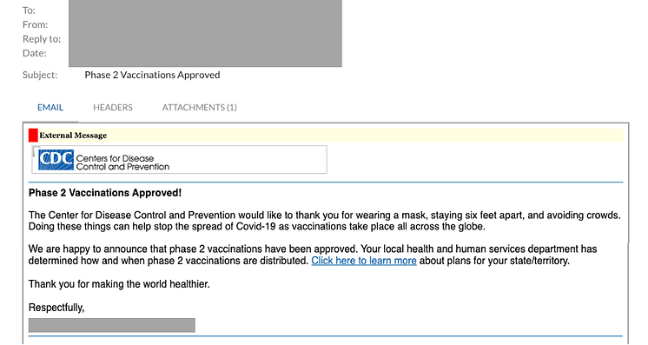The height and width of the screenshot is (345, 648).
Task: Click the 'Date:' header label
Action: 34,53
